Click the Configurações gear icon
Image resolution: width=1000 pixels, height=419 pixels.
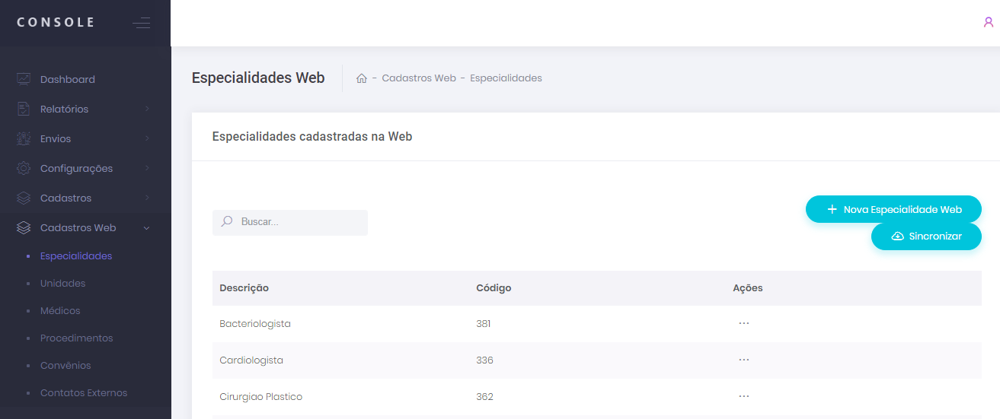pyautogui.click(x=24, y=168)
